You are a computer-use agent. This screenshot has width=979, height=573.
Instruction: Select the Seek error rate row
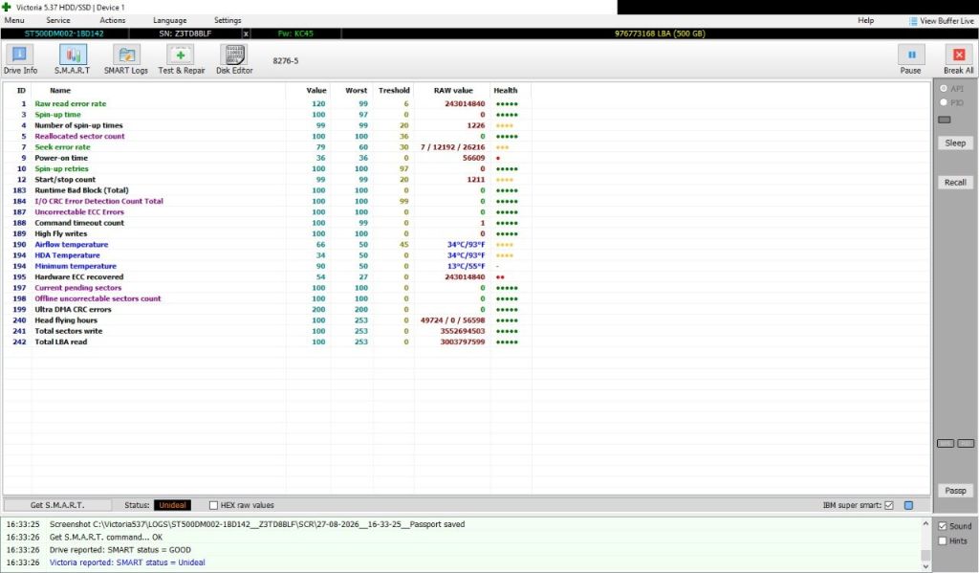coord(268,147)
